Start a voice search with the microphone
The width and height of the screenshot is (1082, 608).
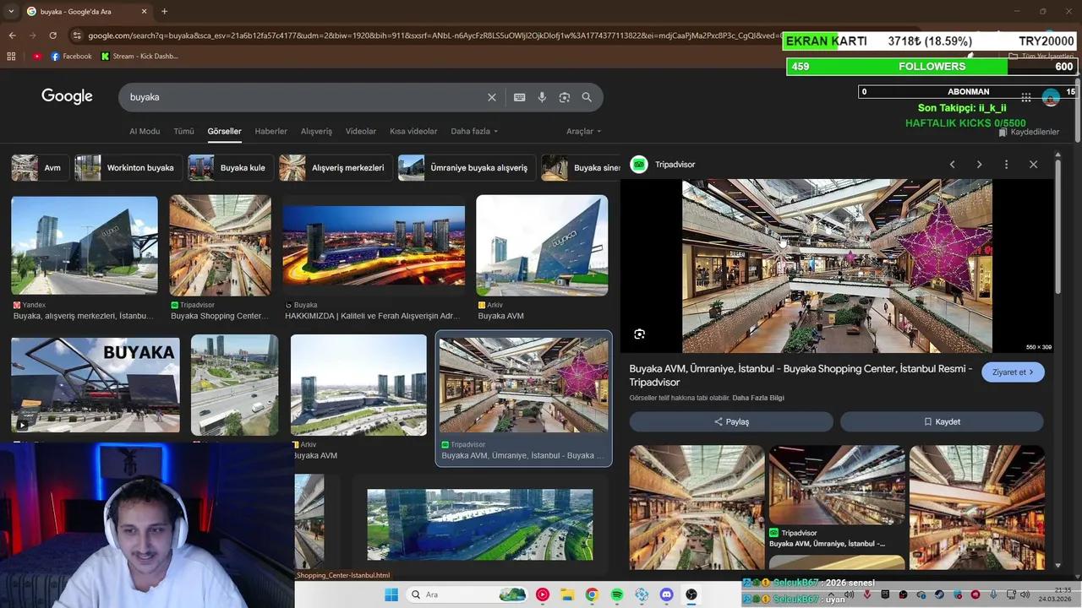pyautogui.click(x=542, y=97)
